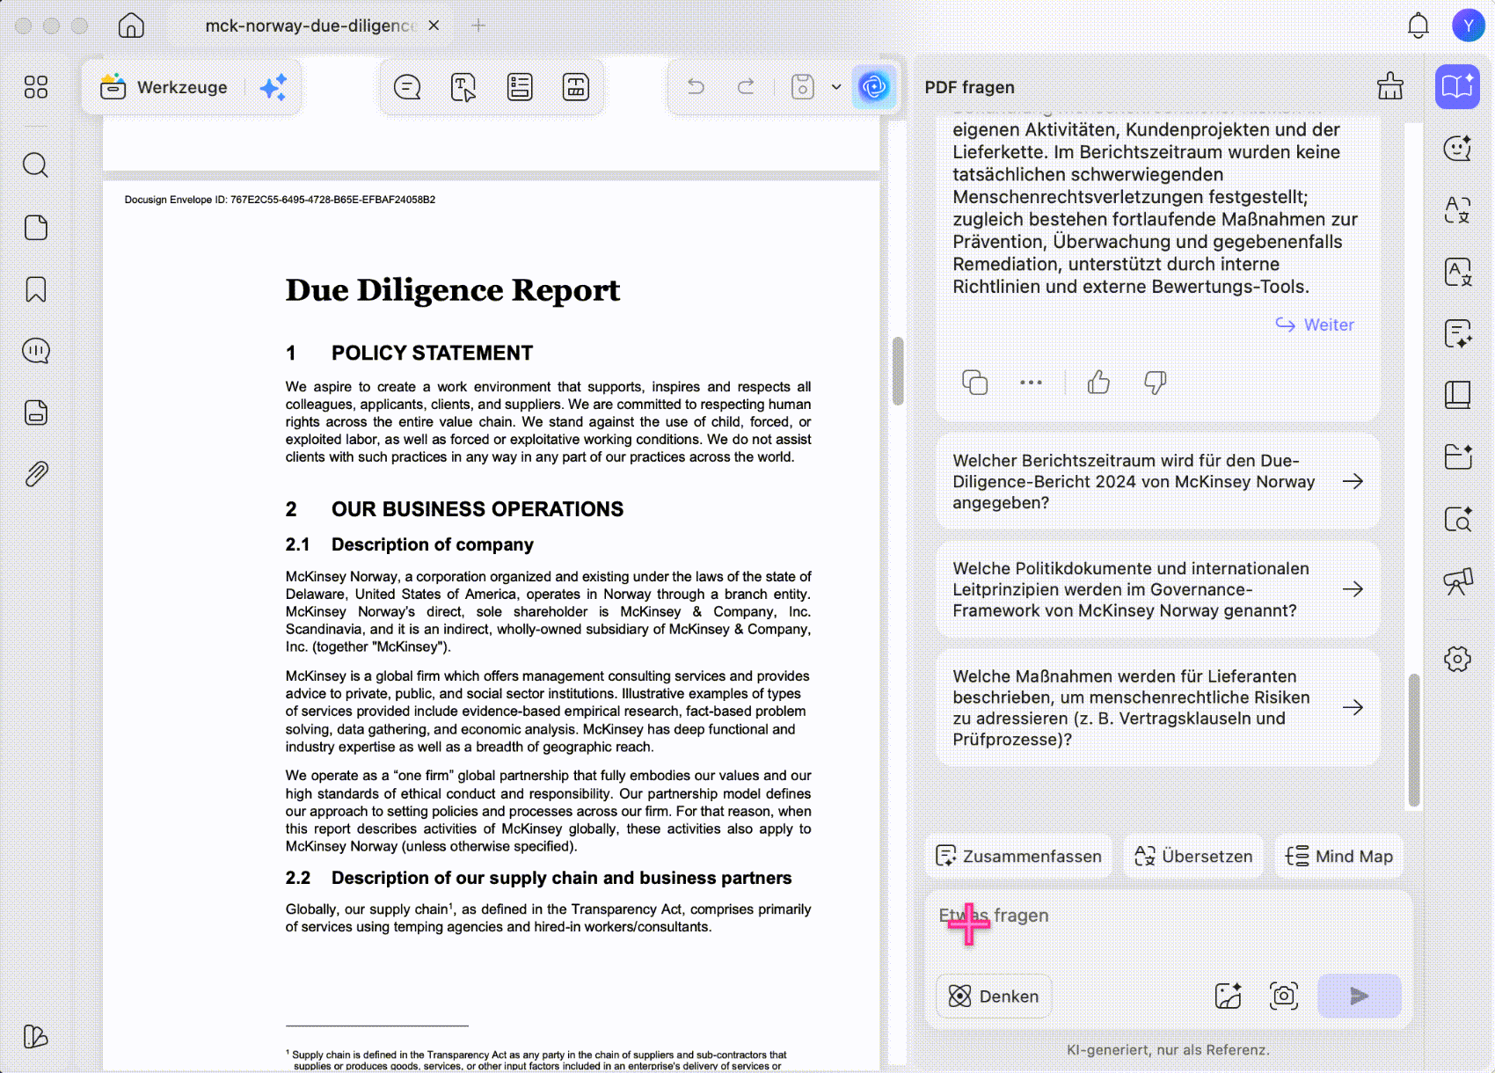Clear chat with the broom icon
Viewport: 1495px width, 1073px height.
coord(1390,86)
